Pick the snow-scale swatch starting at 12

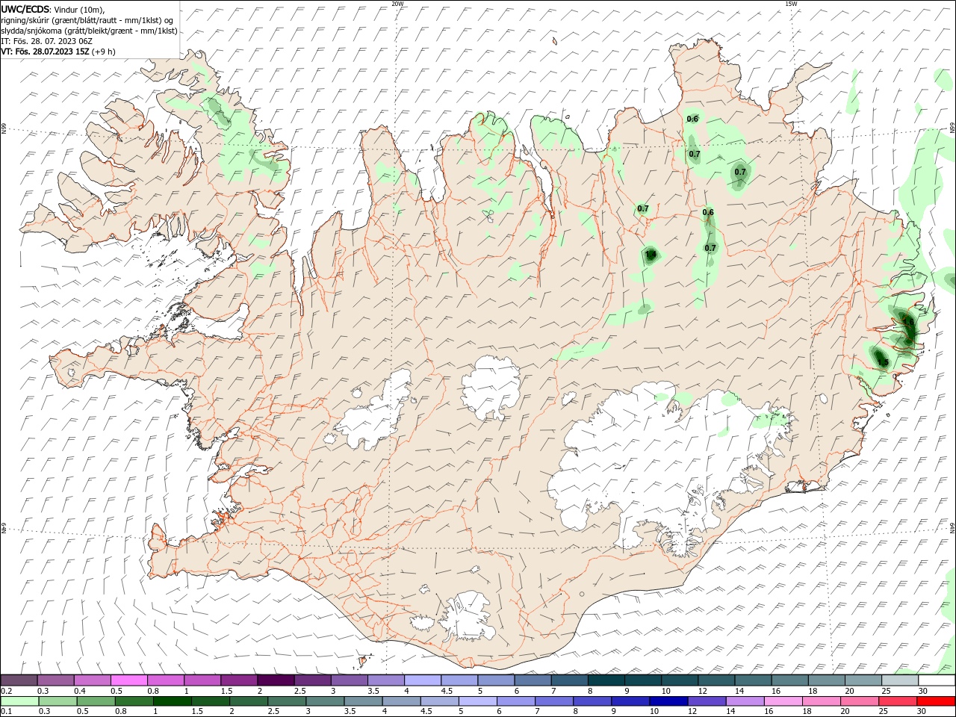(x=717, y=680)
